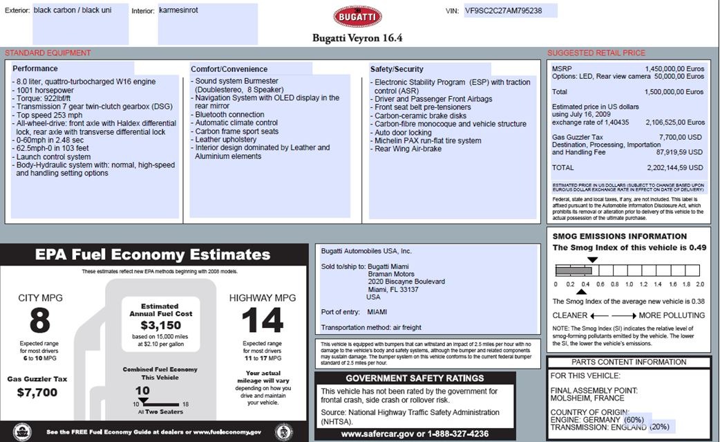Image resolution: width=720 pixels, height=442 pixels.
Task: Click the black triangle above the smog index bar
Action: coord(592,260)
